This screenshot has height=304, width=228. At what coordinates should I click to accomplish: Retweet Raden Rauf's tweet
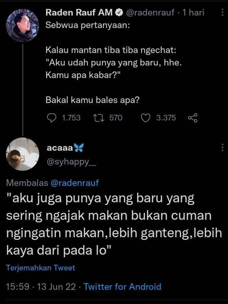tap(99, 118)
